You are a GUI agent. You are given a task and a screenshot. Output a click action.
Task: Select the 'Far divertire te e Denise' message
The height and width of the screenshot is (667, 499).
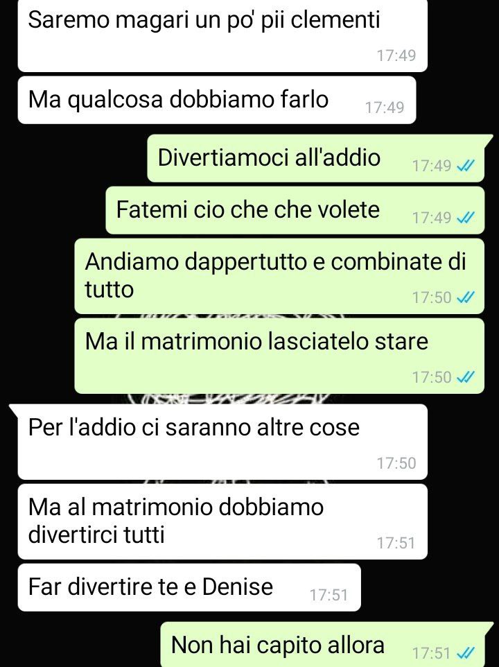189,587
